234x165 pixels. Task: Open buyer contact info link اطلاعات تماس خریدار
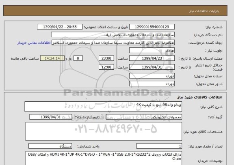[x=34, y=43]
